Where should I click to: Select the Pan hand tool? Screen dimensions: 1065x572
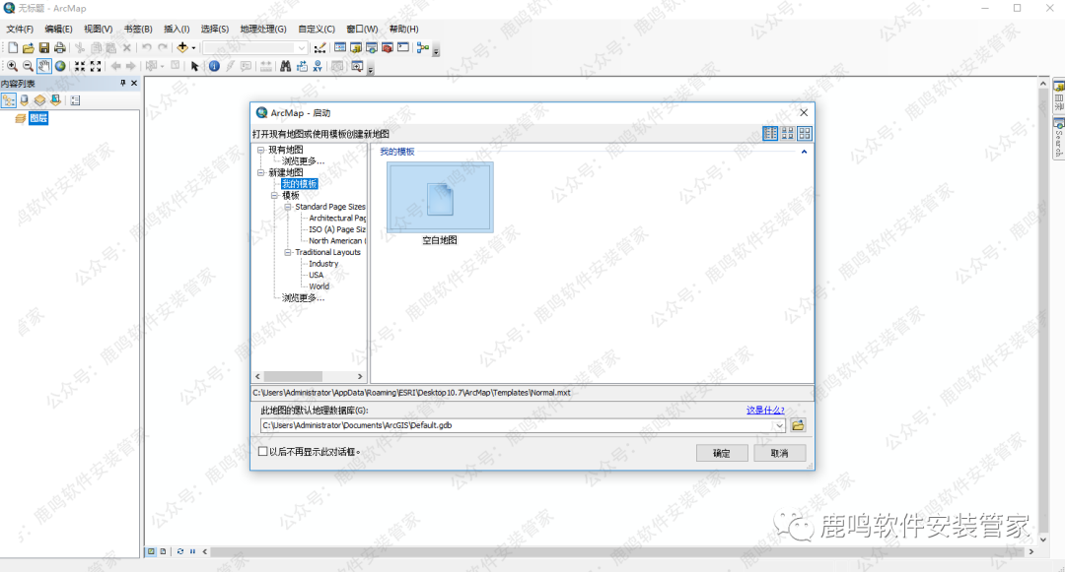(44, 66)
